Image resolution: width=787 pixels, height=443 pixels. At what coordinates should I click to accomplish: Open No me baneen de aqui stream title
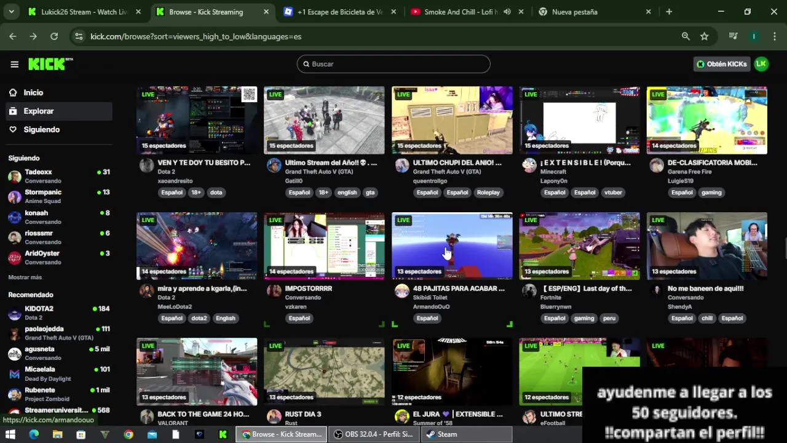click(x=706, y=289)
